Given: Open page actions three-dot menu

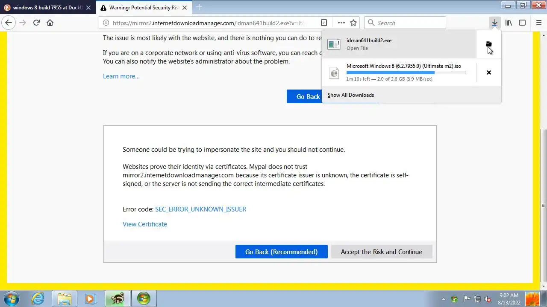Looking at the screenshot, I should pyautogui.click(x=341, y=23).
